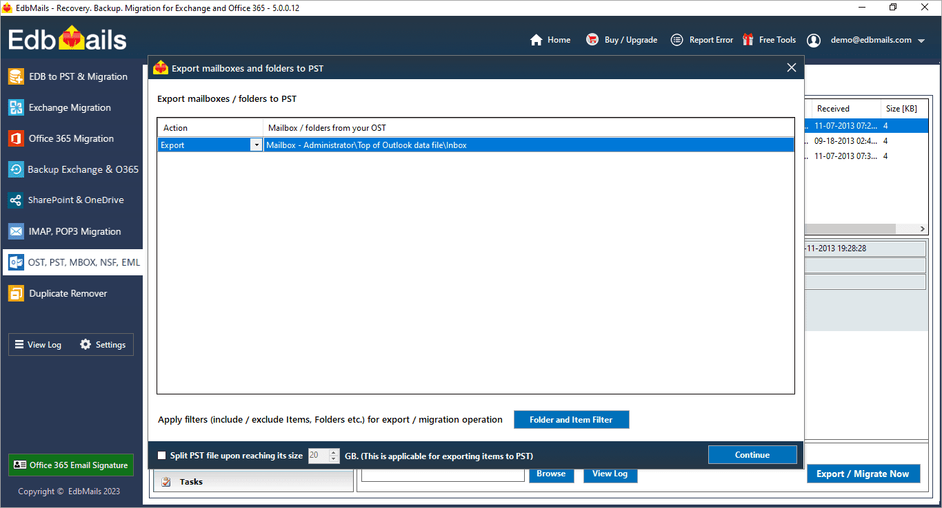Click scroll right arrow in mail list
The height and width of the screenshot is (508, 942).
(923, 229)
